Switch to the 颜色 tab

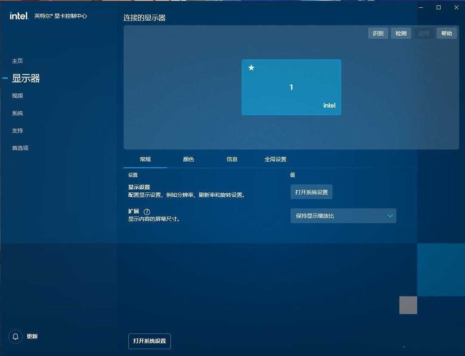point(188,159)
